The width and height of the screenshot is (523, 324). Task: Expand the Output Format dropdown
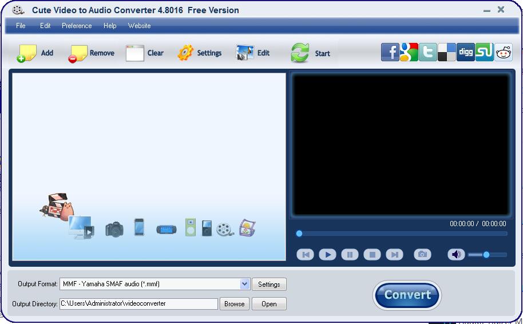pyautogui.click(x=245, y=284)
